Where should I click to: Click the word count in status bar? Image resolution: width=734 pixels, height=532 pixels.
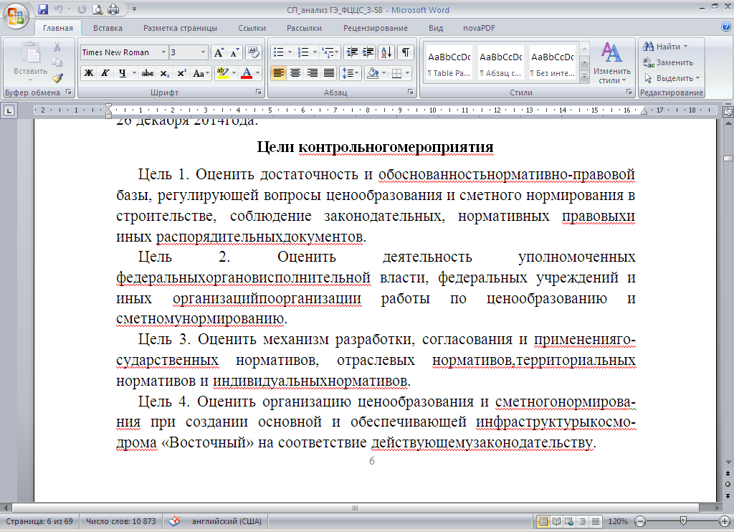121,521
